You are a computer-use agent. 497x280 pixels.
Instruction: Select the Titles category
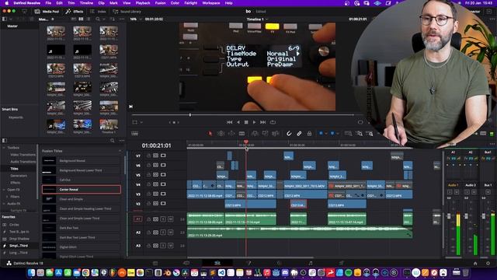click(x=14, y=169)
